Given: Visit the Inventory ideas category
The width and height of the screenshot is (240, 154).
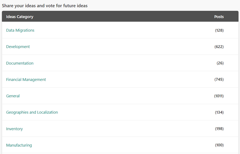Looking at the screenshot, I should click(x=14, y=129).
